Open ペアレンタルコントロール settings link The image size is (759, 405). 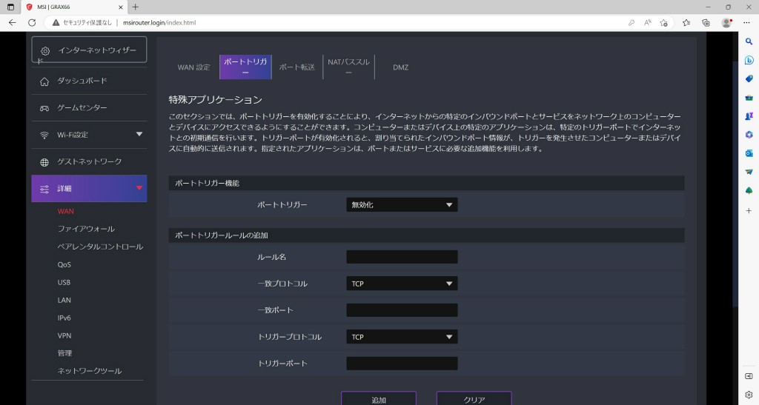100,247
